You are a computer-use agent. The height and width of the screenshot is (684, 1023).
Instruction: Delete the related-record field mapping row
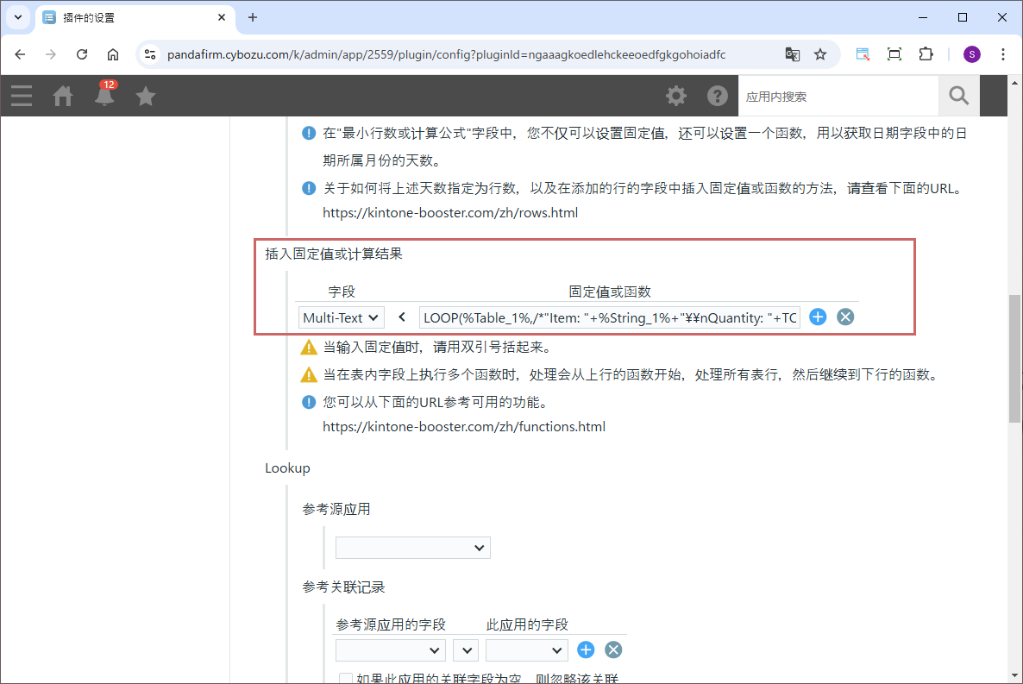(613, 649)
